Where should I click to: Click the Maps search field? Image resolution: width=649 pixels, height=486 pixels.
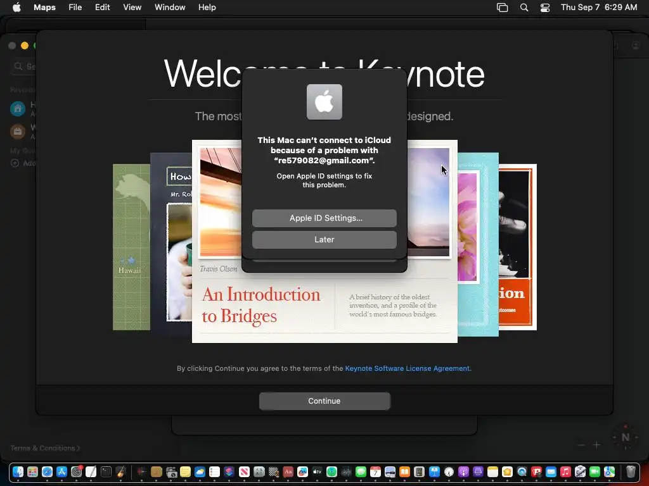(24, 66)
